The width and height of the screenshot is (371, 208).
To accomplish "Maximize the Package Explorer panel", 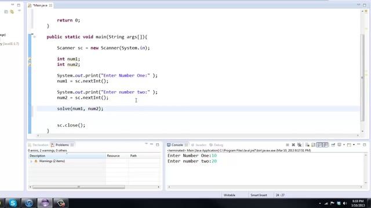I will point(19,5).
